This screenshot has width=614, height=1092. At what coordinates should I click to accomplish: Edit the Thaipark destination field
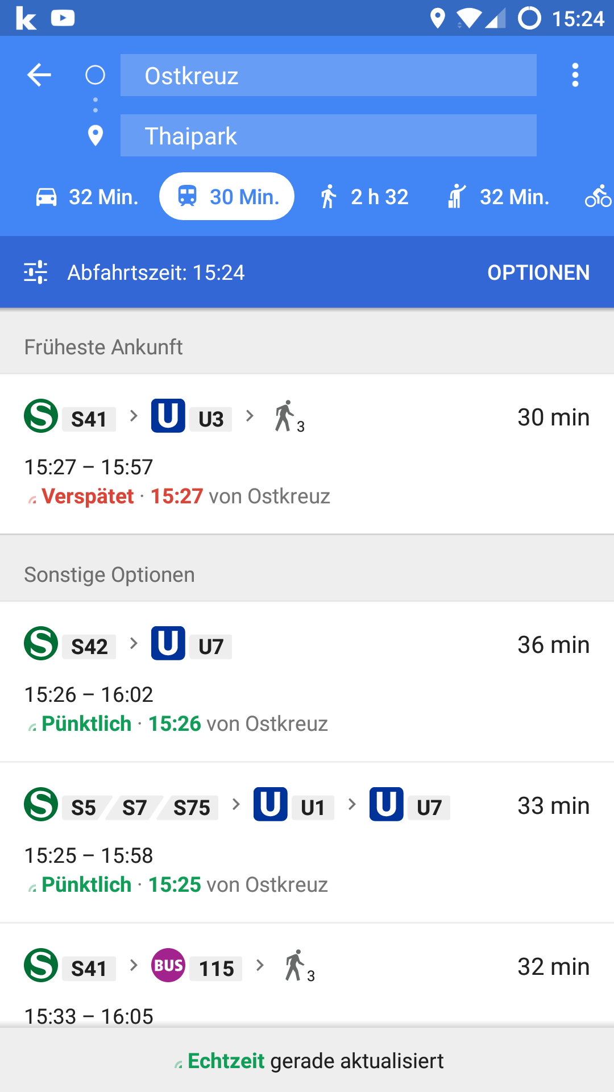(328, 136)
